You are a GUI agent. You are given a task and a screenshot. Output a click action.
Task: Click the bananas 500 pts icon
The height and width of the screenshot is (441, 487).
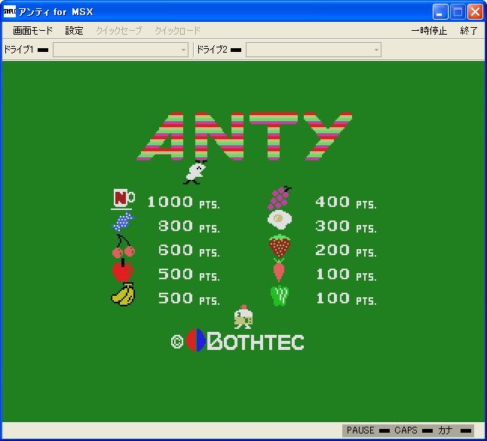pyautogui.click(x=123, y=294)
